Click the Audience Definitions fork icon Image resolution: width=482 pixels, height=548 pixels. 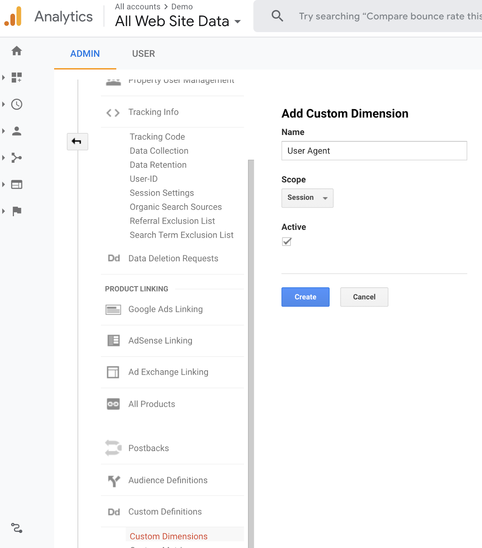114,481
